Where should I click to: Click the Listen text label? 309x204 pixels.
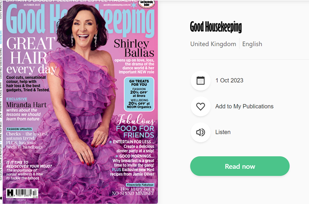223,132
